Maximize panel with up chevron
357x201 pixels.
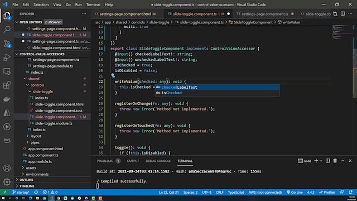(342, 161)
